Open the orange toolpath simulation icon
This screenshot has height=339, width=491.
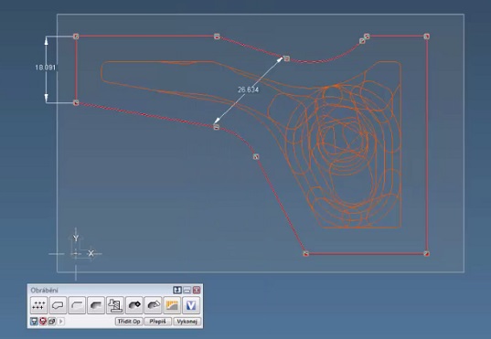point(172,305)
